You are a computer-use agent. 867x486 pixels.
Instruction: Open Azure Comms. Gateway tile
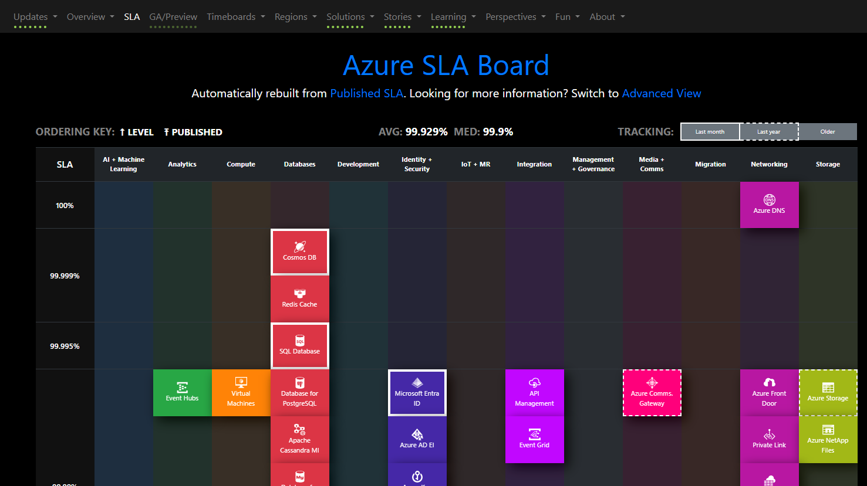[x=652, y=393]
